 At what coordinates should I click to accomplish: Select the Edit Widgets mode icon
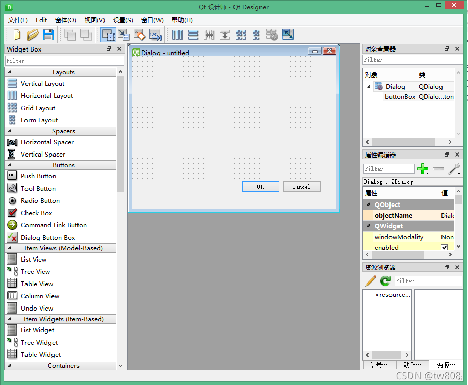pyautogui.click(x=108, y=35)
